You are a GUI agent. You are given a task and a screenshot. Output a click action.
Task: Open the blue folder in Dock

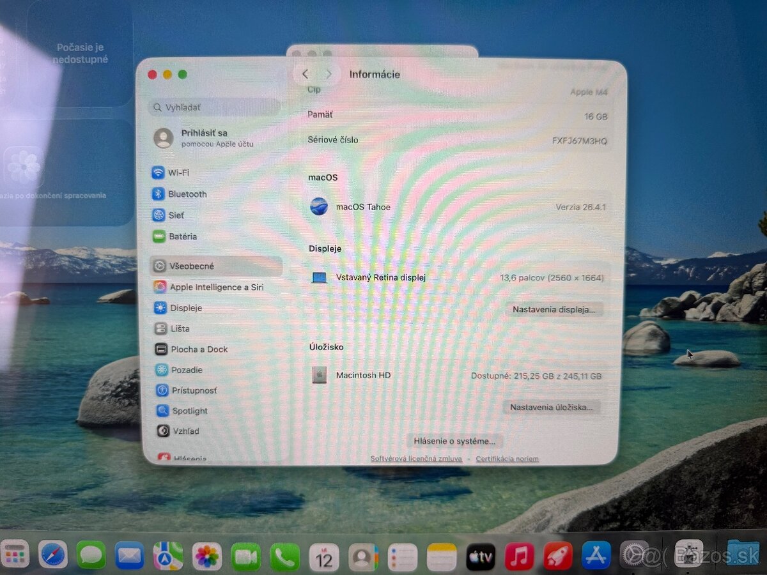pyautogui.click(x=743, y=553)
